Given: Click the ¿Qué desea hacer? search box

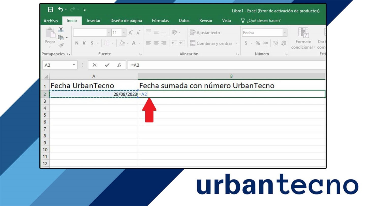Looking at the screenshot, I should click(261, 21).
